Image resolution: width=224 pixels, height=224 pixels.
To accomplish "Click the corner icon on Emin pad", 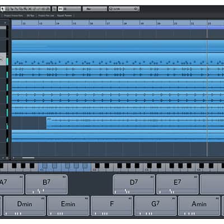I will coord(86,198).
